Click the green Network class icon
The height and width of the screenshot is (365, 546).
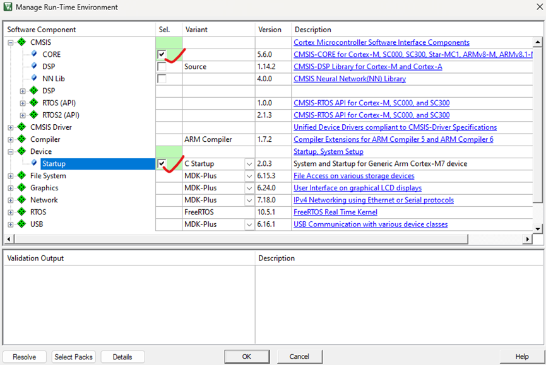(x=21, y=200)
